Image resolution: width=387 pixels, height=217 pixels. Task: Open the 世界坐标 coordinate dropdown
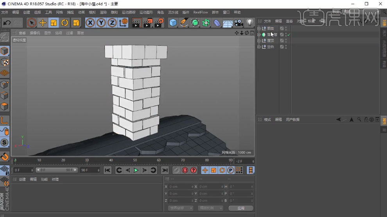click(x=180, y=208)
